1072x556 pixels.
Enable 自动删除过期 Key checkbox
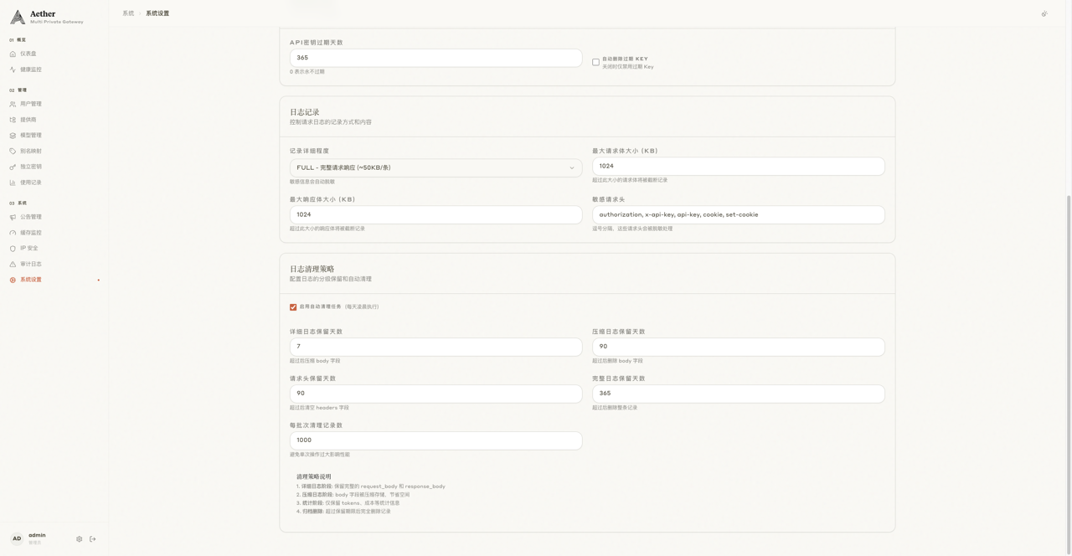[595, 62]
